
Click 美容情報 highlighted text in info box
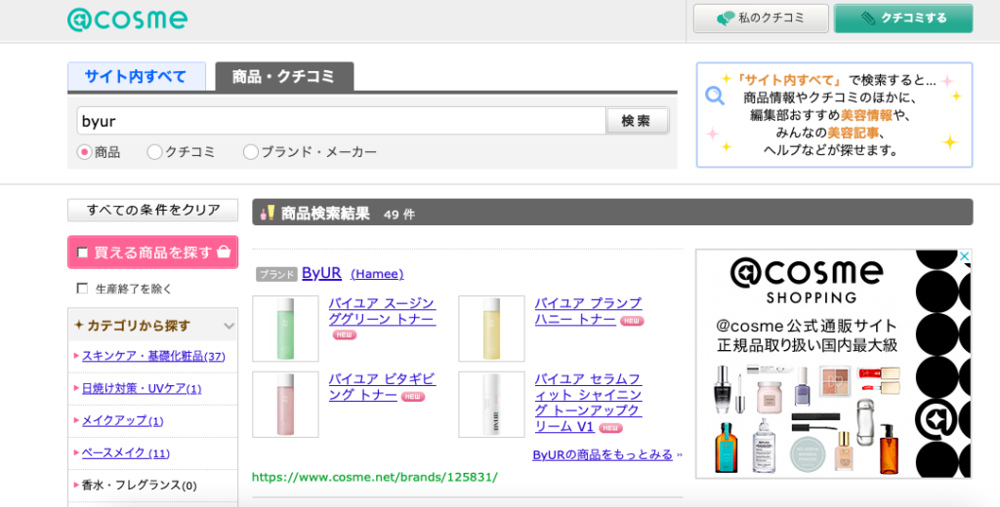pyautogui.click(x=866, y=115)
